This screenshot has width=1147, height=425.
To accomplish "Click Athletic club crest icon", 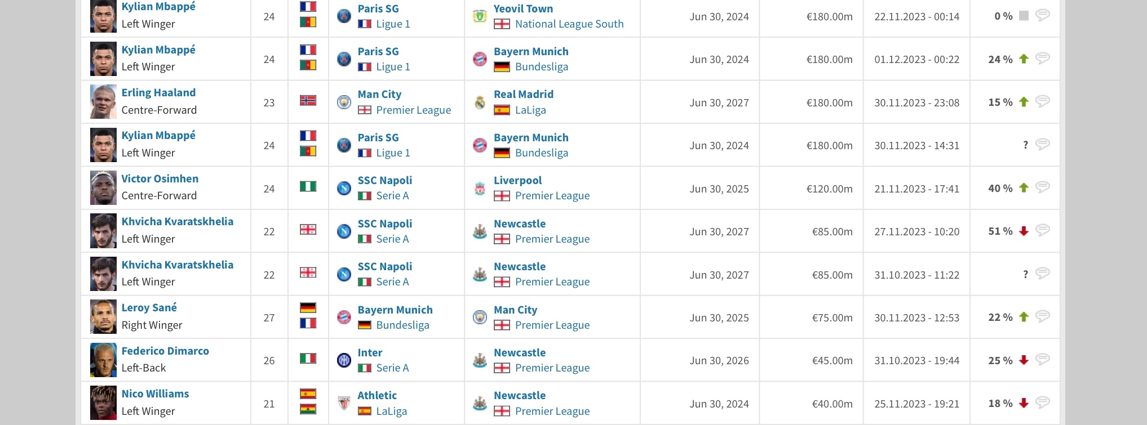I will pos(344,403).
